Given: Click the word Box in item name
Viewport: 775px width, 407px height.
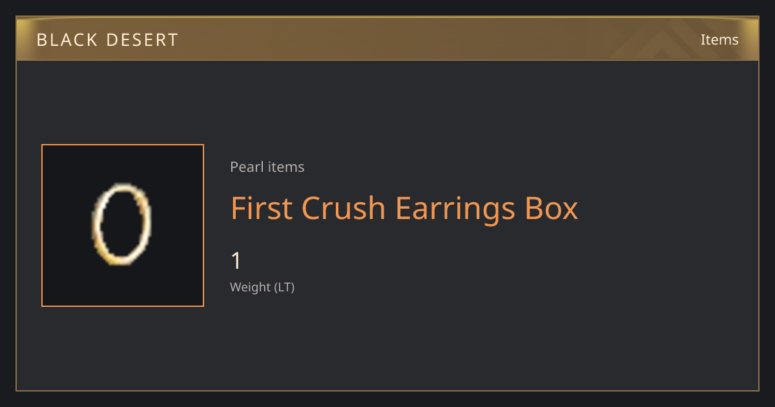Looking at the screenshot, I should click(x=552, y=208).
